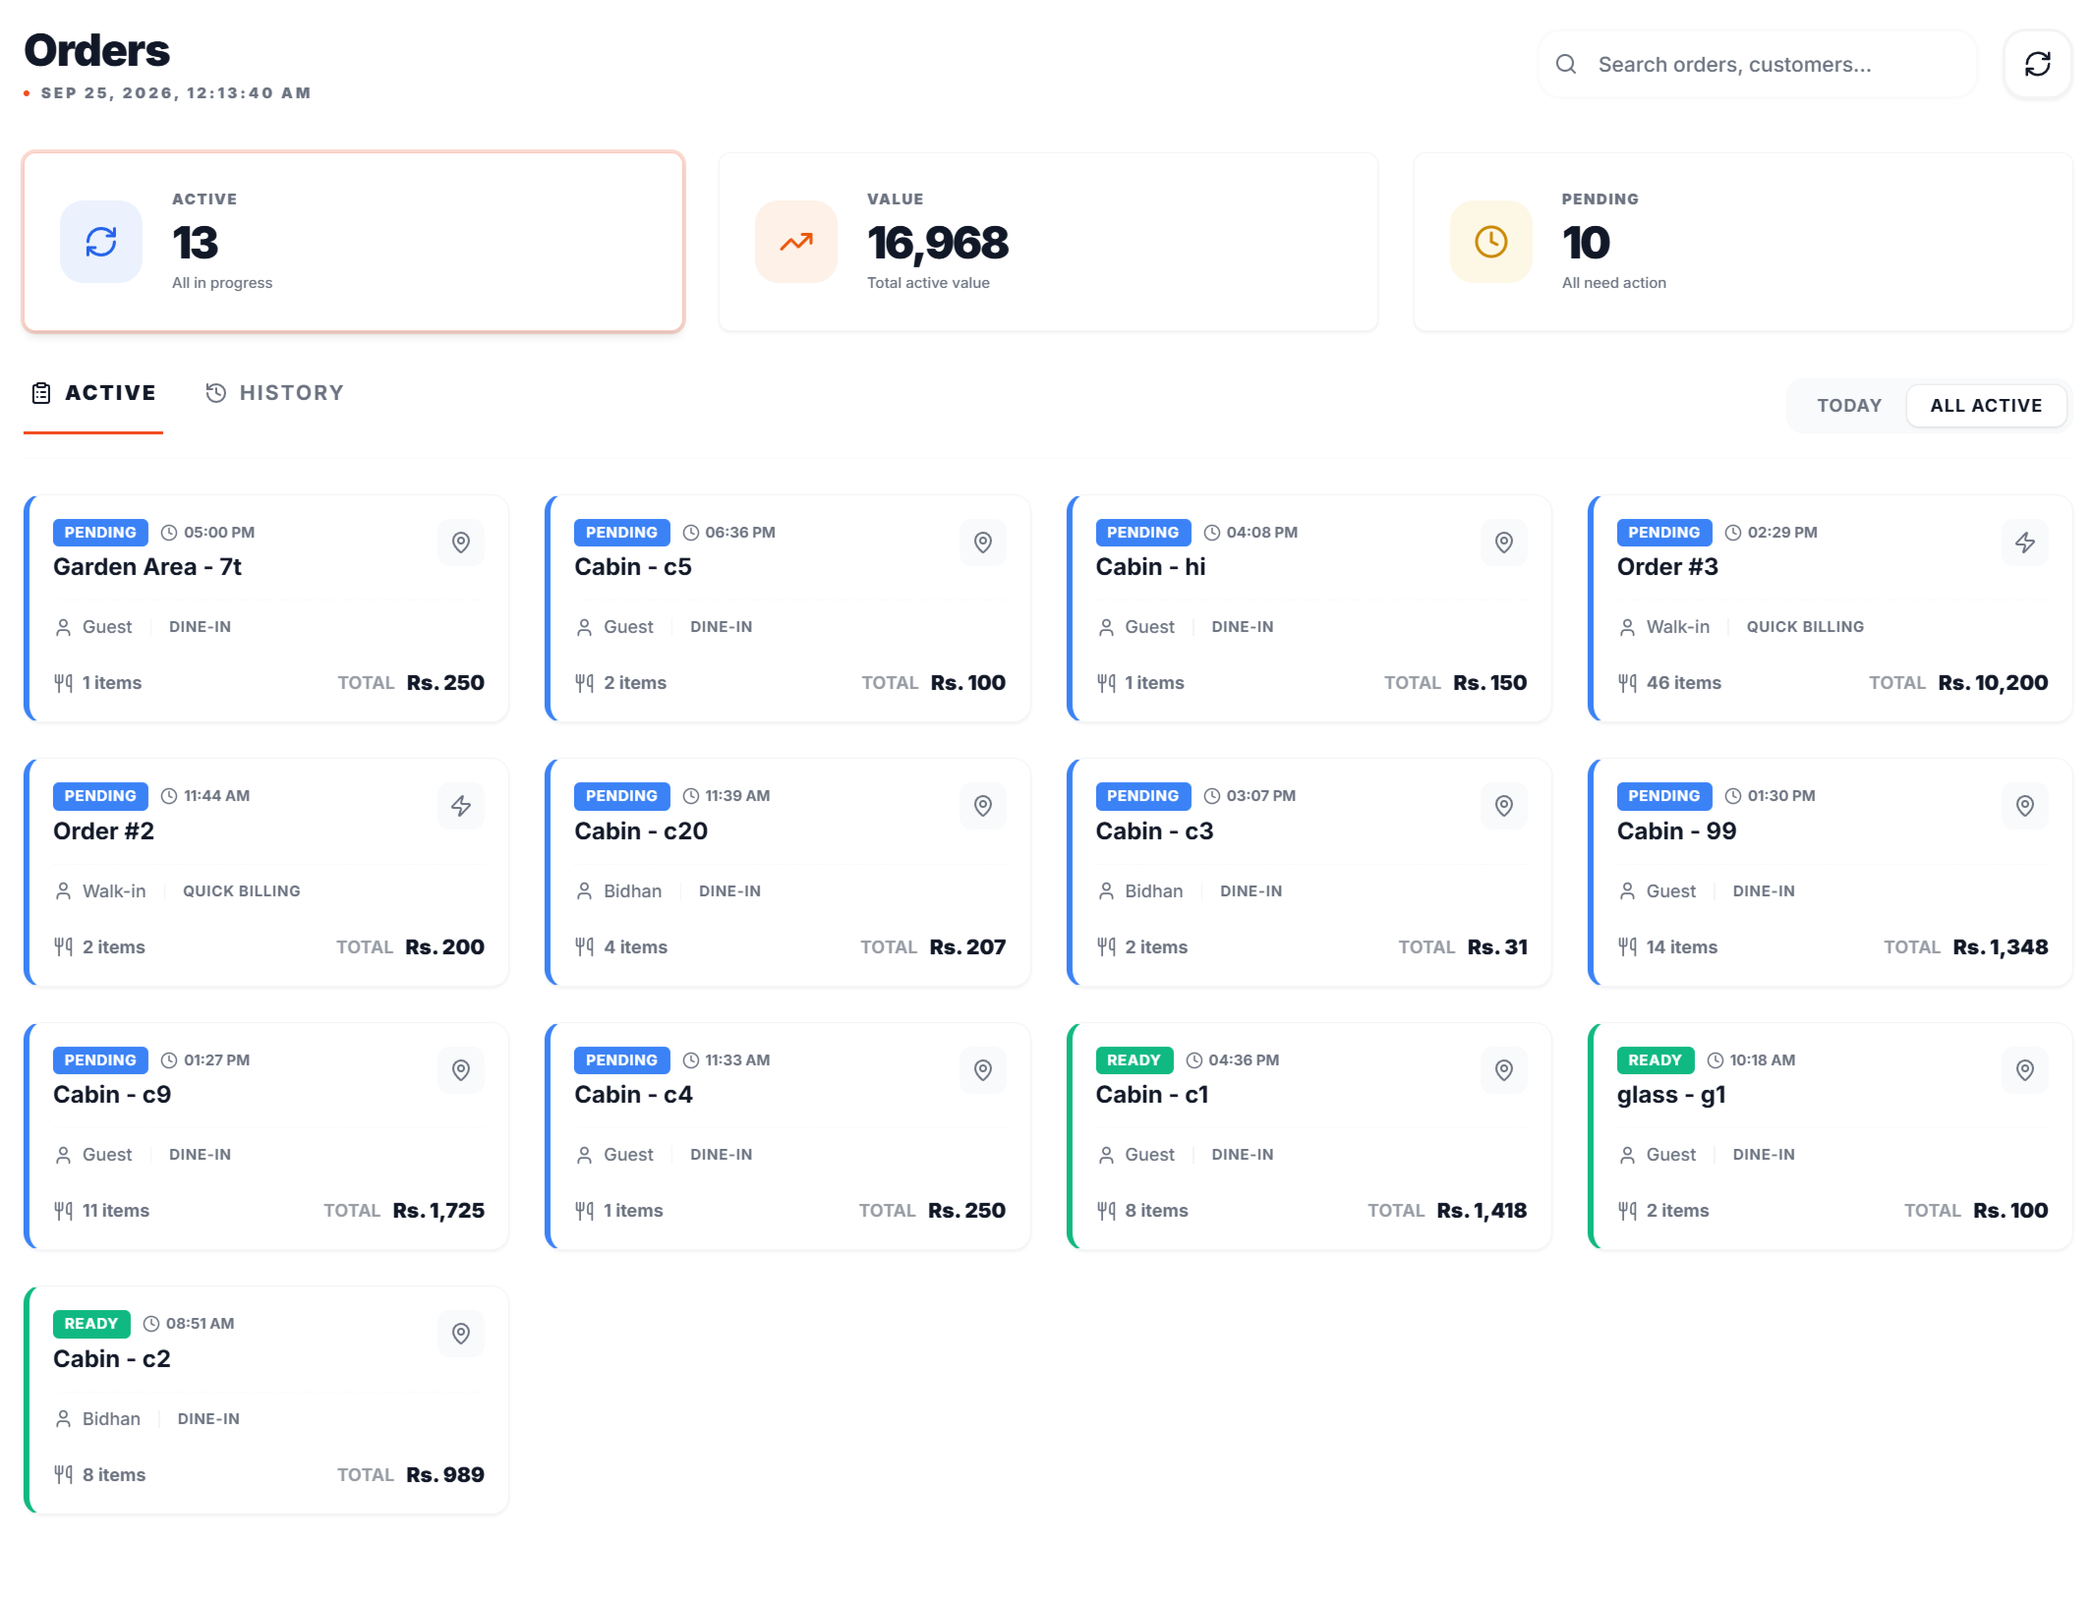2097x1597 pixels.
Task: Open the History tab
Action: [274, 393]
